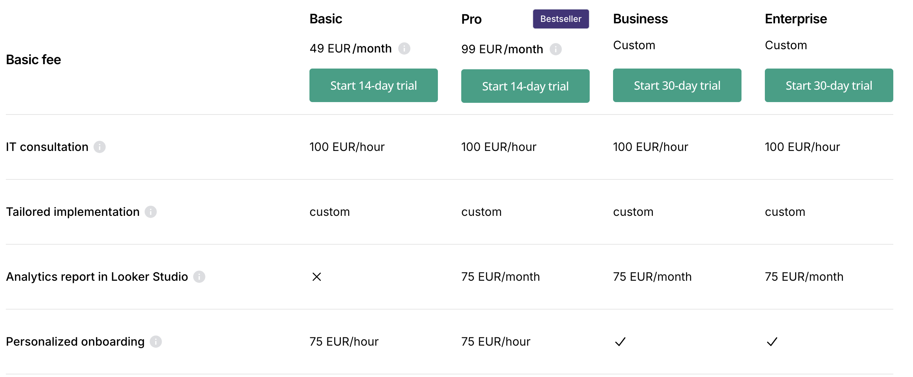Click the Bestseller badge
The image size is (913, 377).
click(561, 19)
